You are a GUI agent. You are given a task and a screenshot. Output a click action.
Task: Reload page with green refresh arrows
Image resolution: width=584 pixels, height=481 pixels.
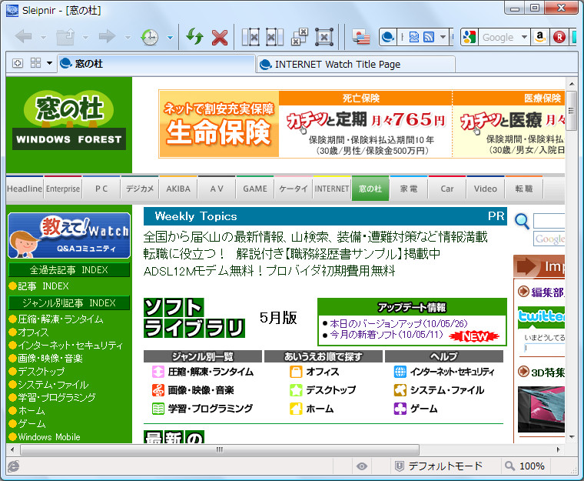click(194, 37)
